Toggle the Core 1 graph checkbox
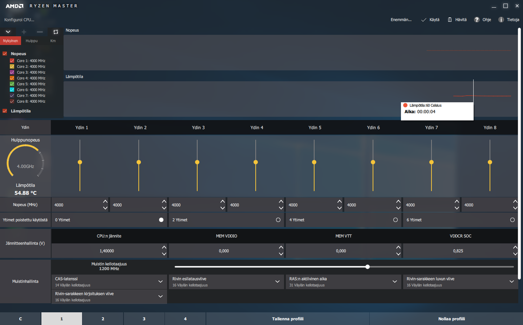 (x=12, y=61)
